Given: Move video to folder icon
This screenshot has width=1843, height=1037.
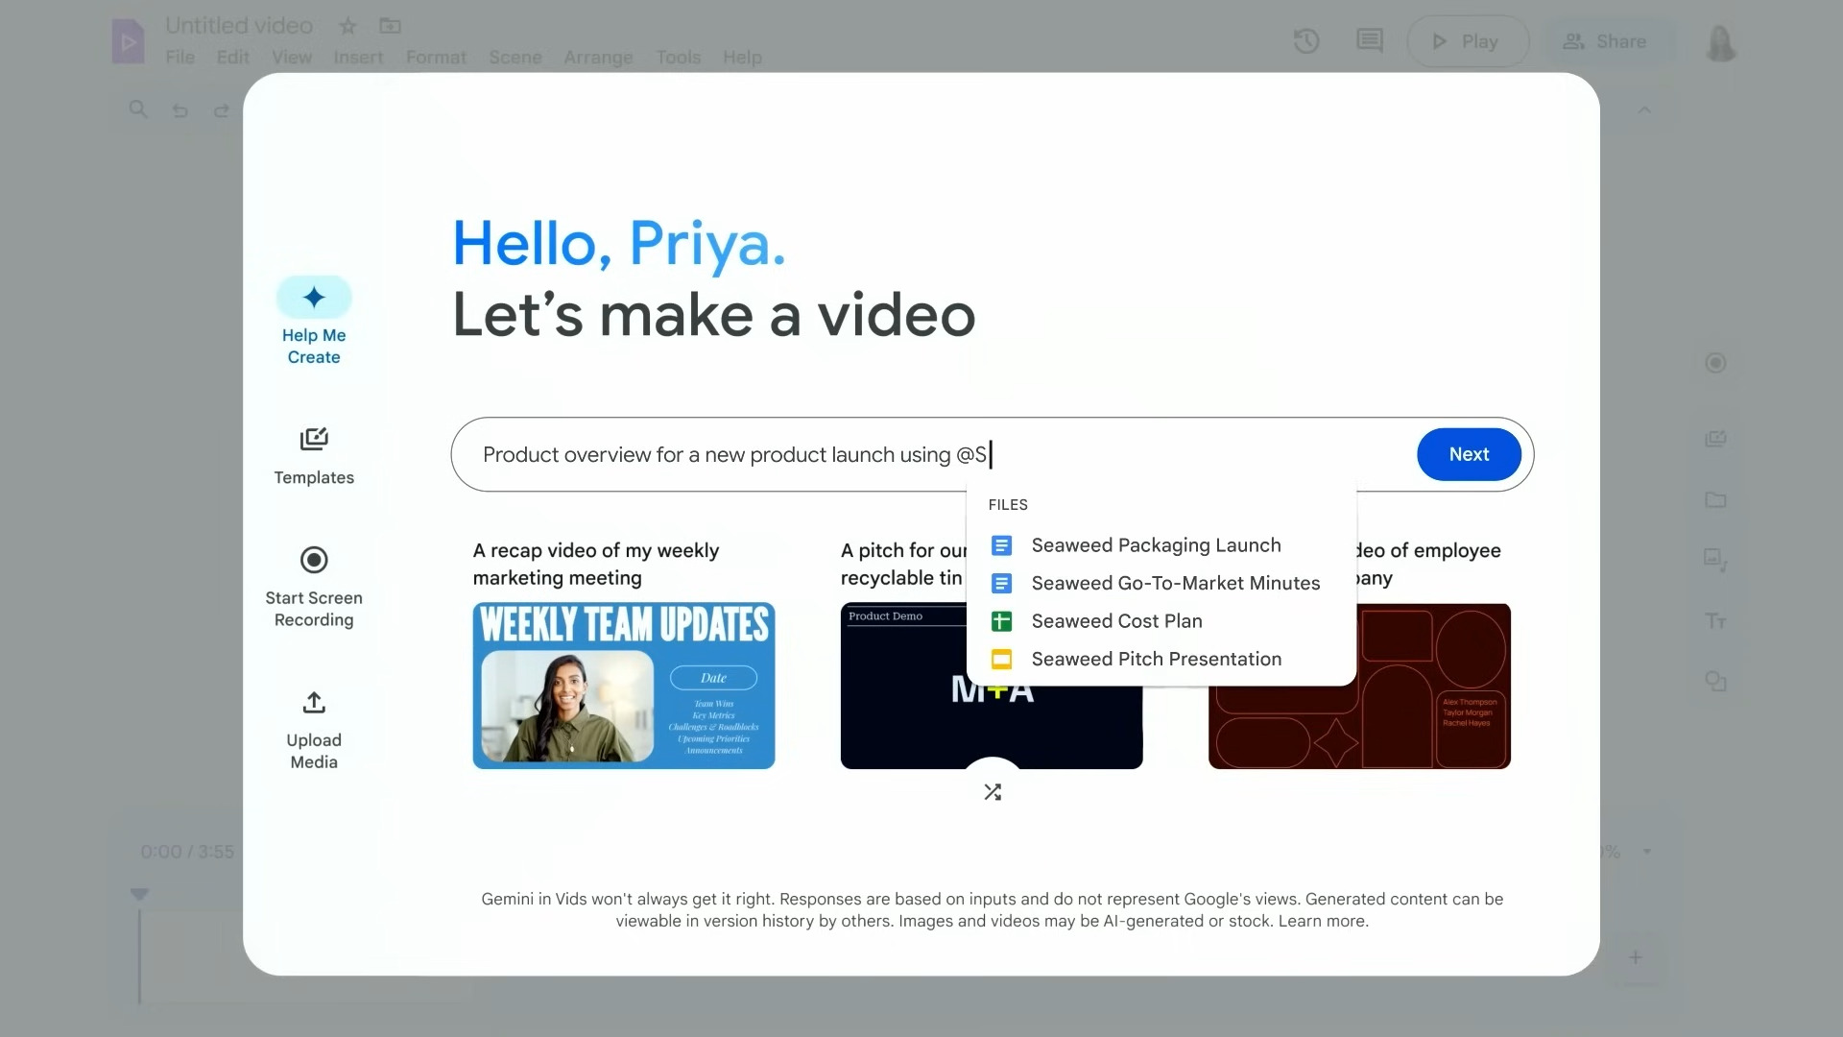Looking at the screenshot, I should pos(390,26).
